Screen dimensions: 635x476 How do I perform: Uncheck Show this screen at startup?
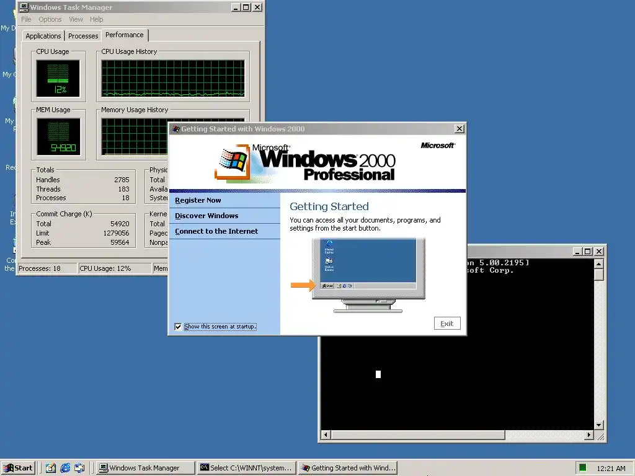178,326
